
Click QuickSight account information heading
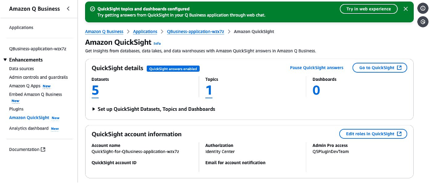point(137,134)
